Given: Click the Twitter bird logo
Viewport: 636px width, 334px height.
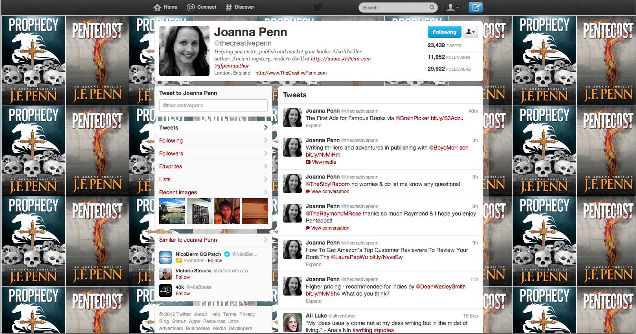Looking at the screenshot, I should 318,7.
